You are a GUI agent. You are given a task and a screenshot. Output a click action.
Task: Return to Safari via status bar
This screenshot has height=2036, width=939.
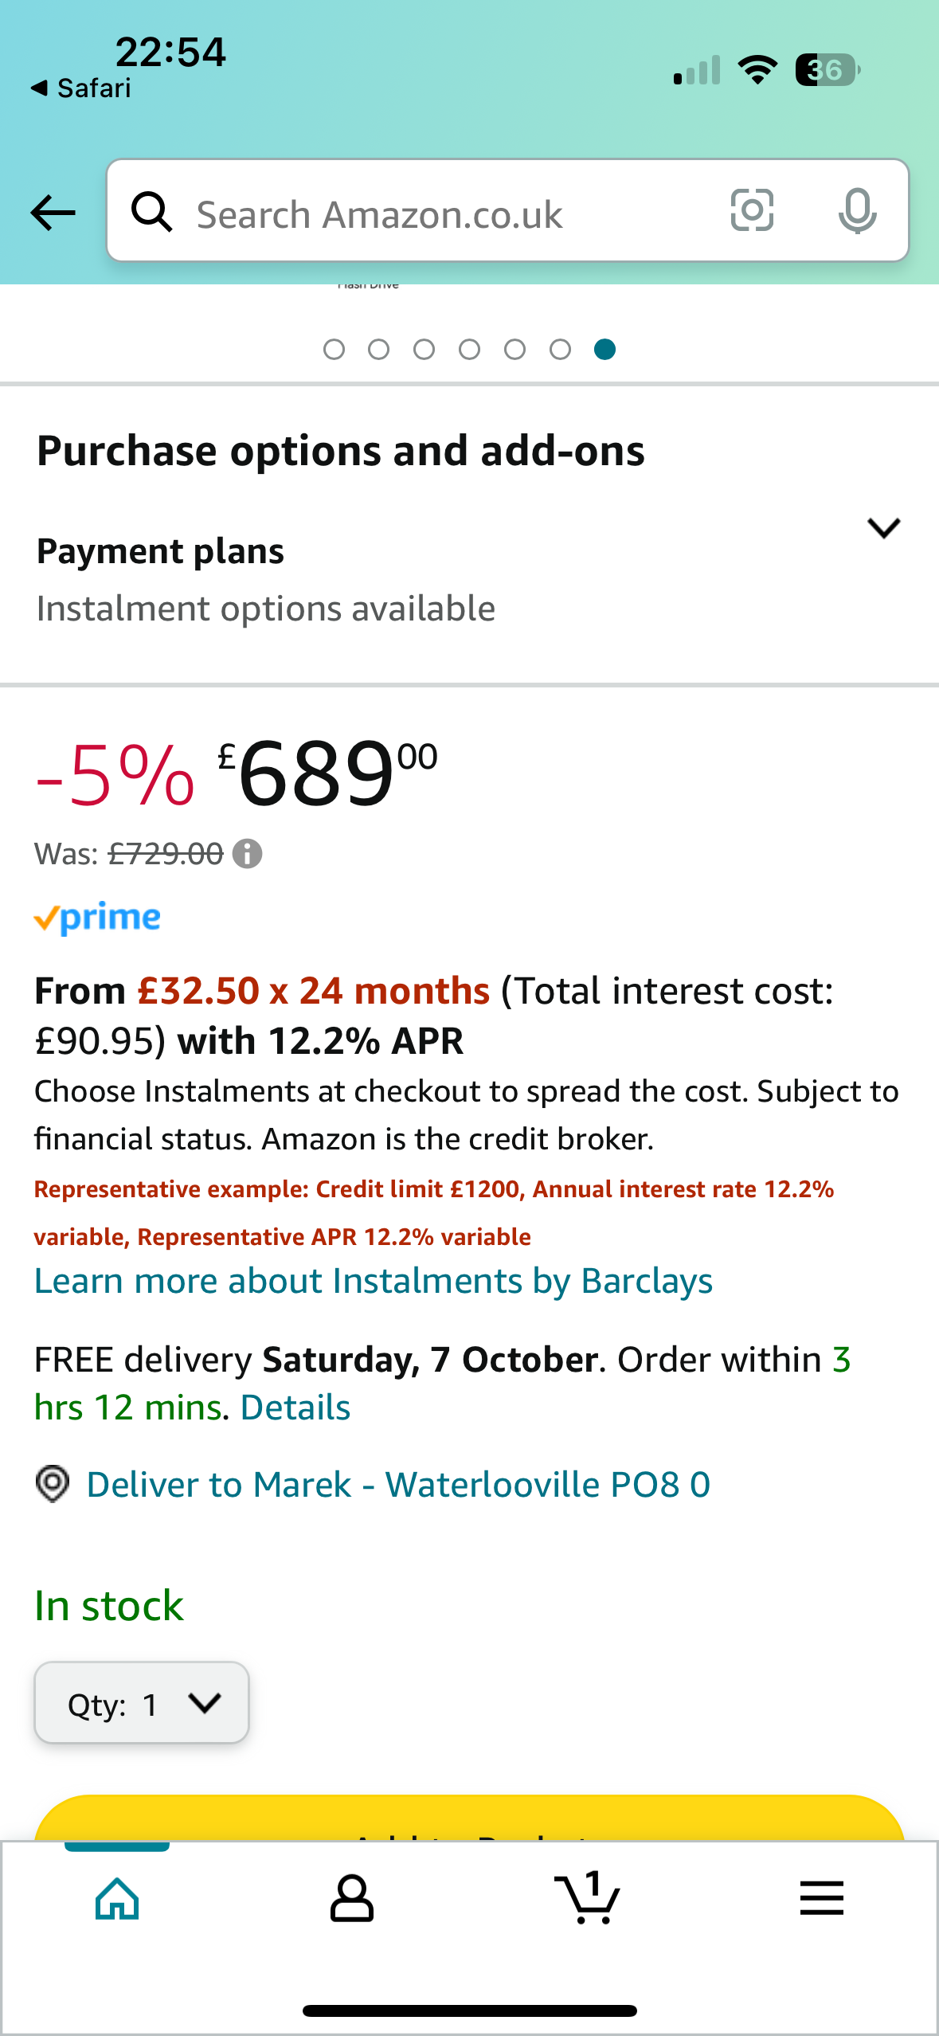click(x=81, y=88)
